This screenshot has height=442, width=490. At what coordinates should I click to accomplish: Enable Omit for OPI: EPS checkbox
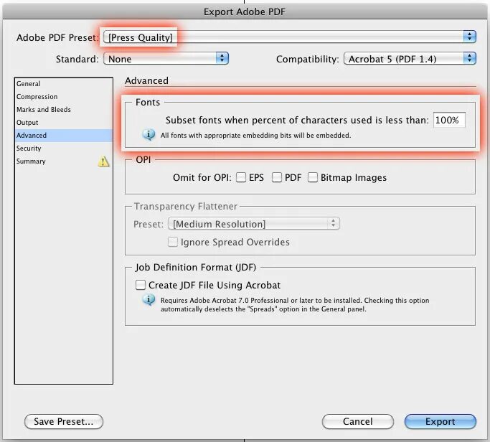[241, 177]
